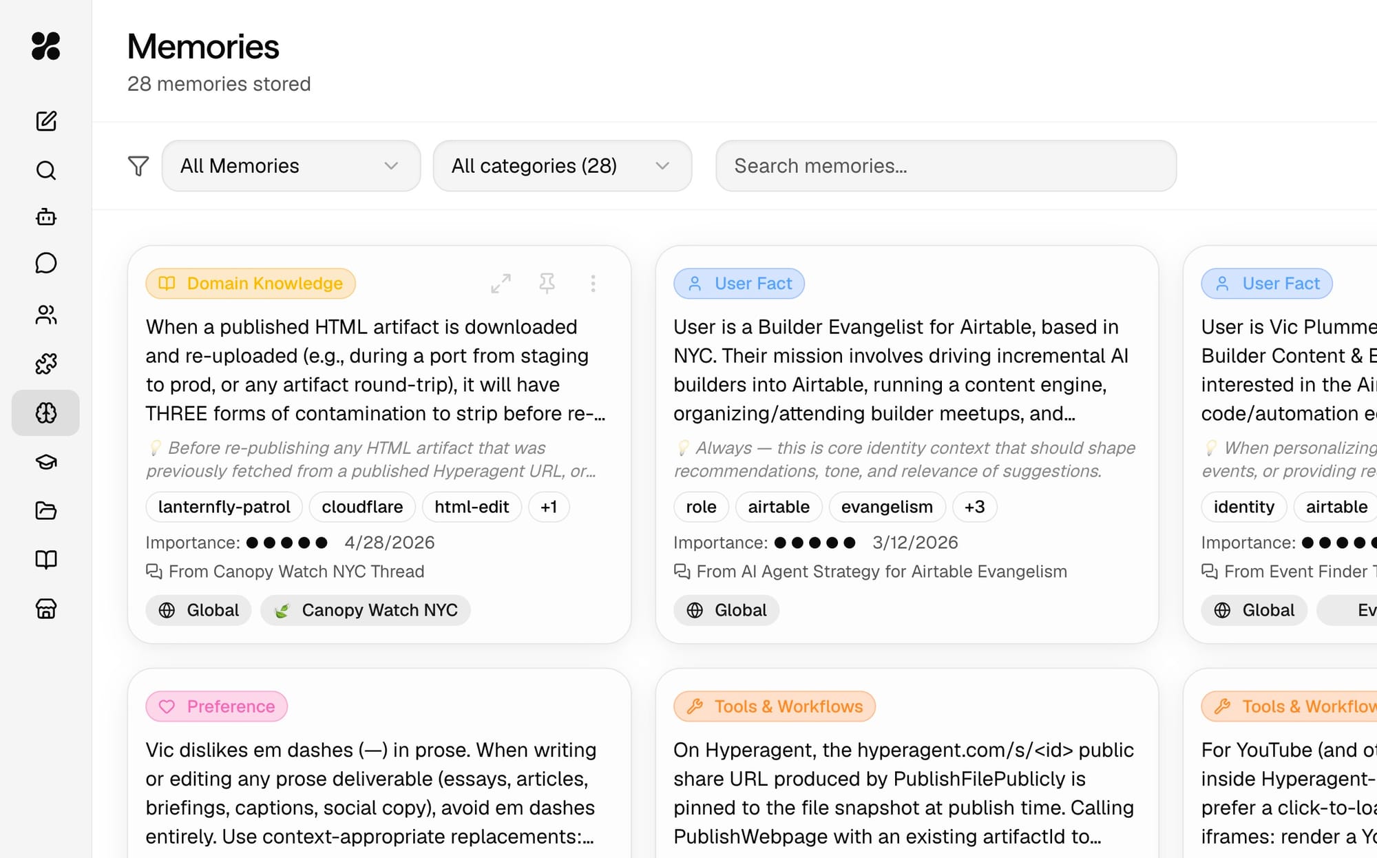Select the lanternfly-patrol tag
The height and width of the screenshot is (858, 1377).
coord(224,507)
